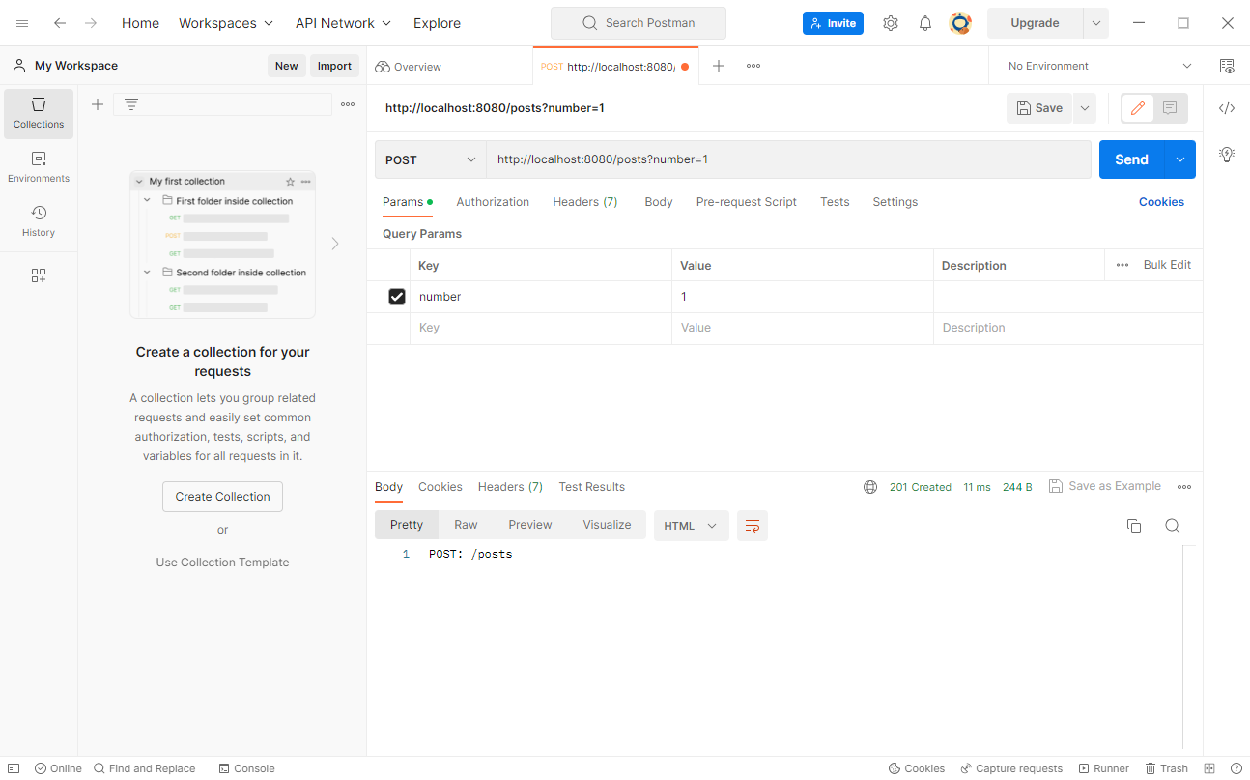The image size is (1250, 780).
Task: Select the Raw response view
Action: (x=466, y=525)
